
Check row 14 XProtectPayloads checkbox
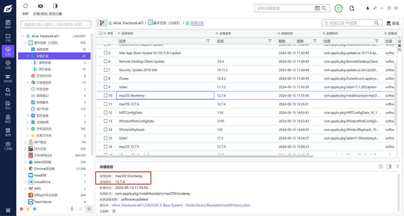coord(106,130)
